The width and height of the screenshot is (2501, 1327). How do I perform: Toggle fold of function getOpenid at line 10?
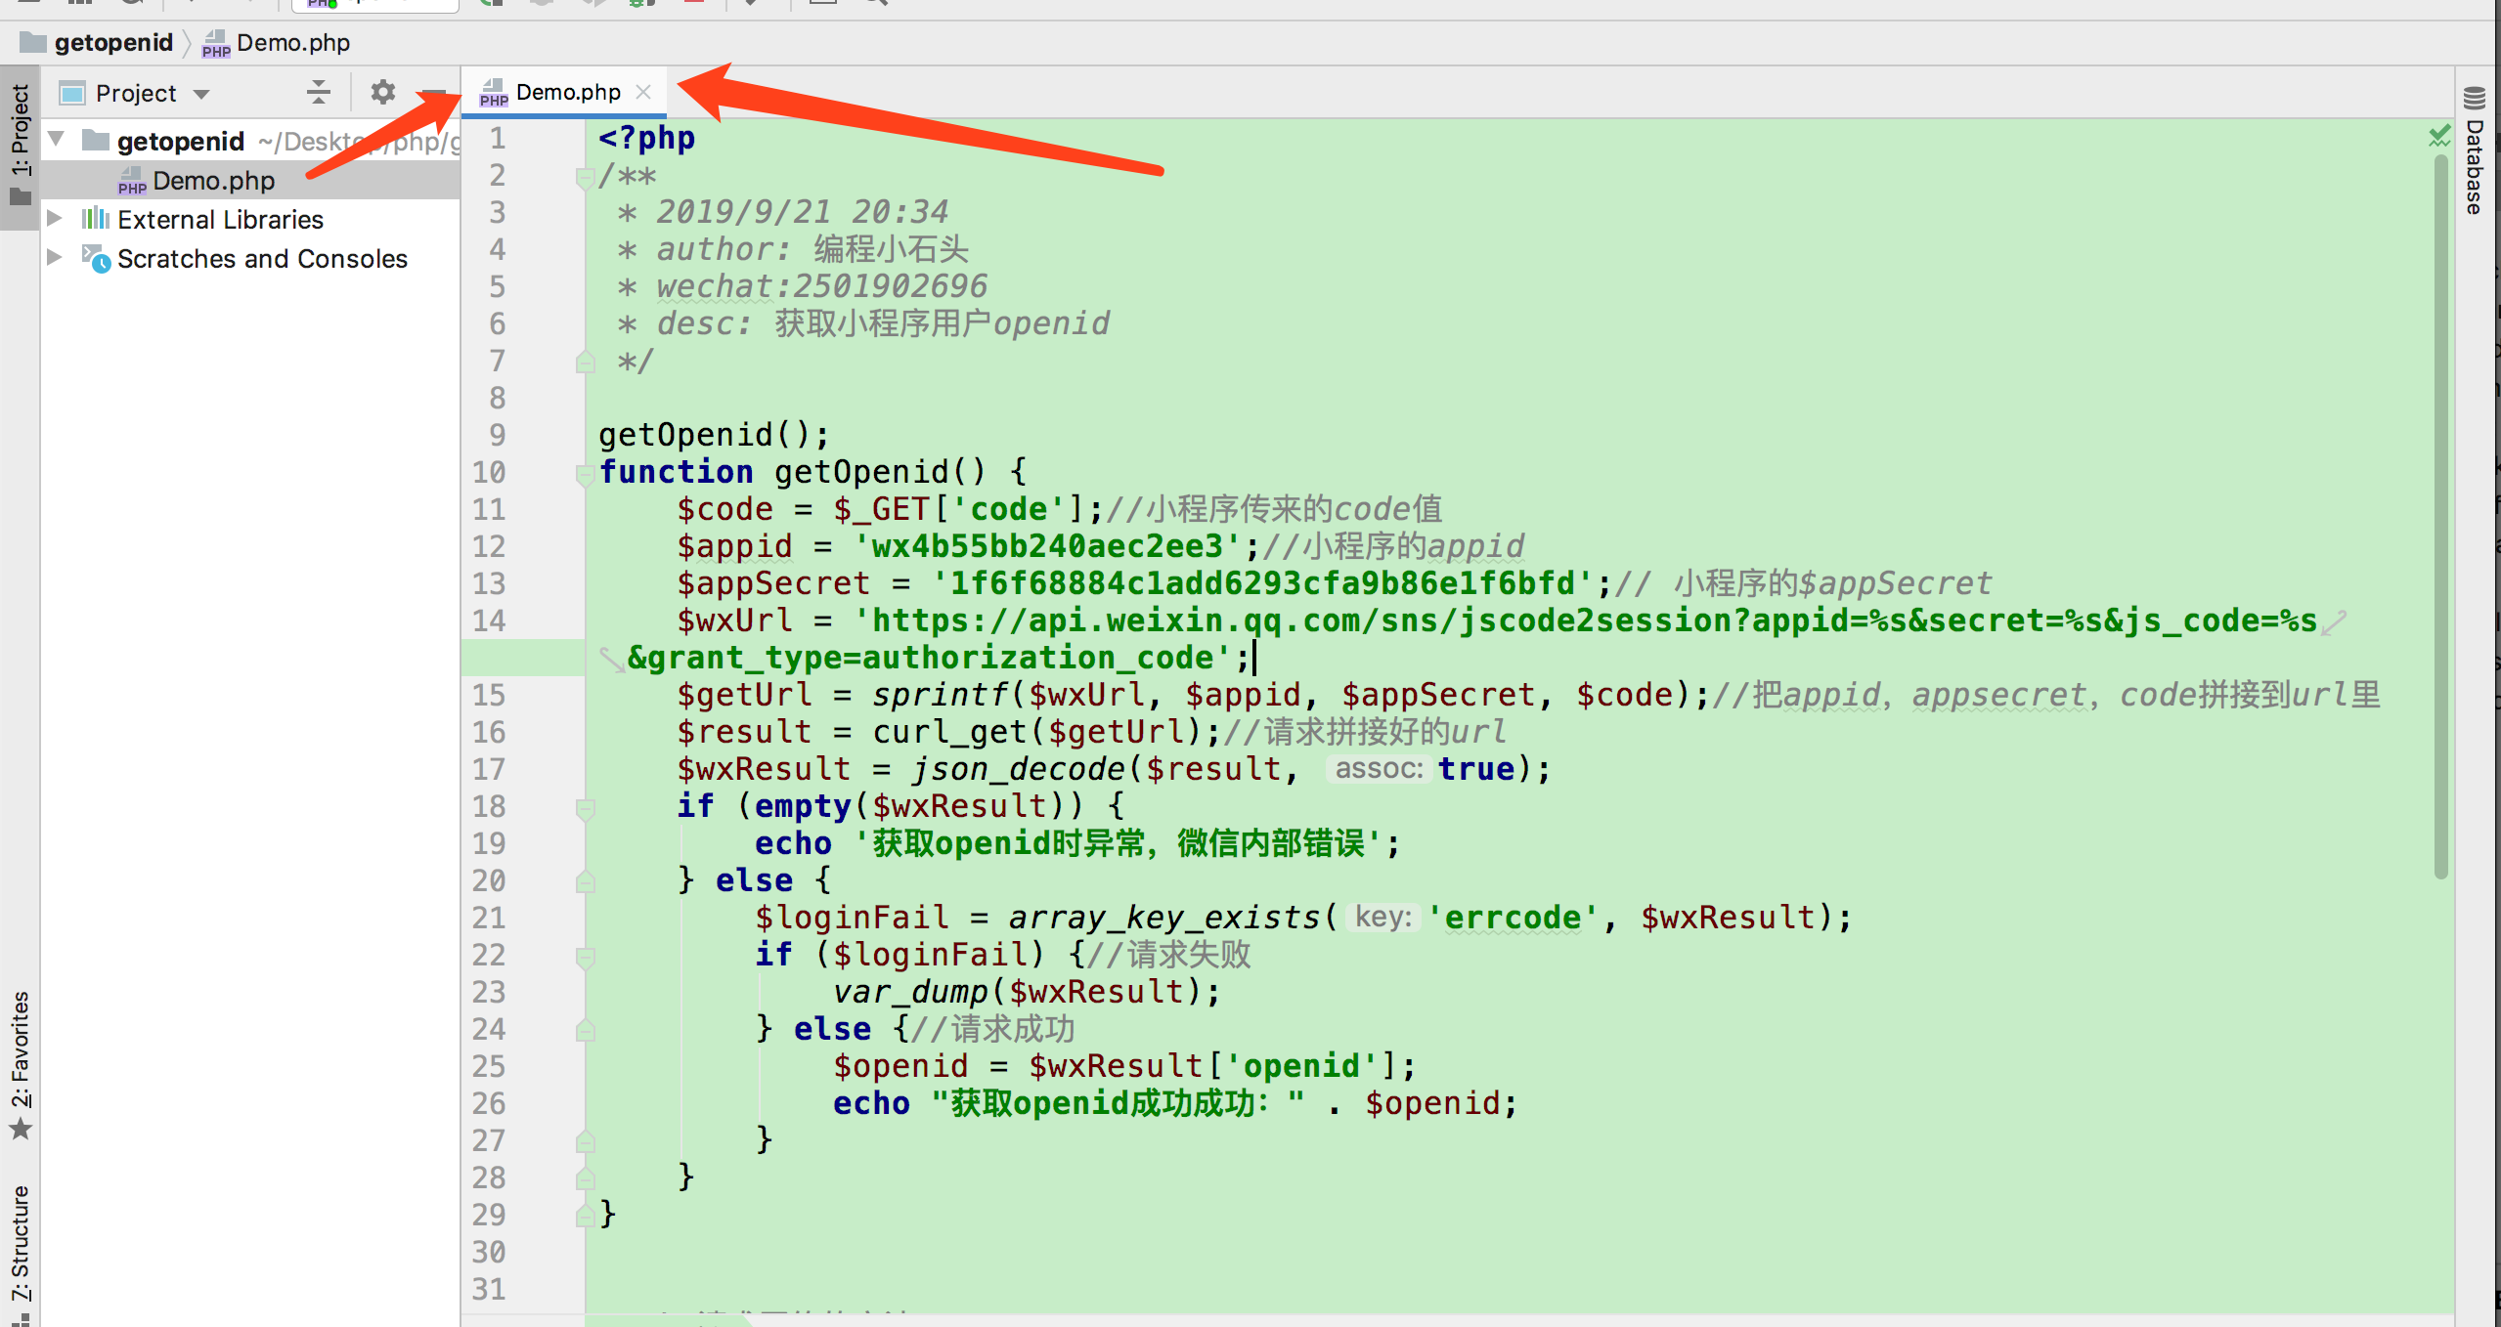pyautogui.click(x=586, y=474)
